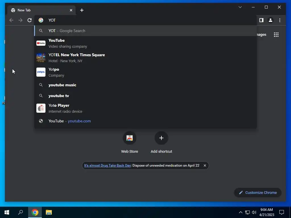The image size is (291, 218).
Task: Select YOT - Google Search suggestion
Action: (145, 31)
